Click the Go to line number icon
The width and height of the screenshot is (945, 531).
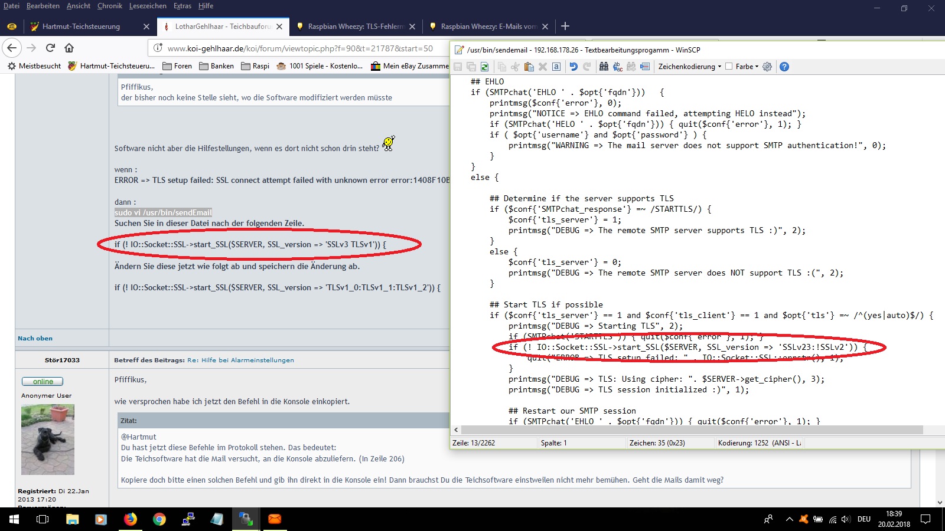tap(645, 67)
